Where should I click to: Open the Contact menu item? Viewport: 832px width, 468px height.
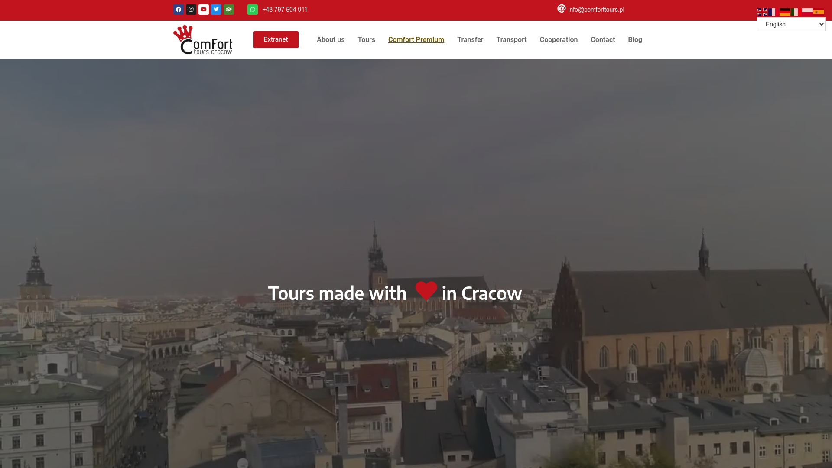[603, 39]
